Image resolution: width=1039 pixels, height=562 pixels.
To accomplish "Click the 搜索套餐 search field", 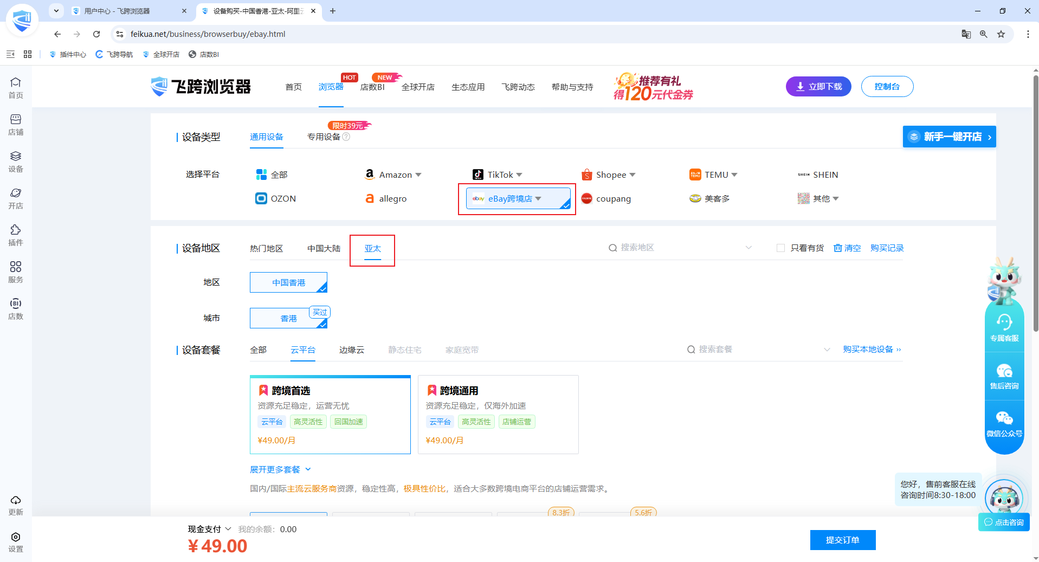I will [758, 350].
